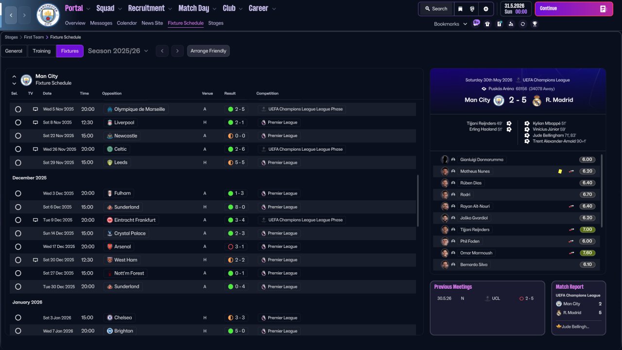The height and width of the screenshot is (350, 622).
Task: Click the Man City team switcher chevrons
Action: pos(14,80)
